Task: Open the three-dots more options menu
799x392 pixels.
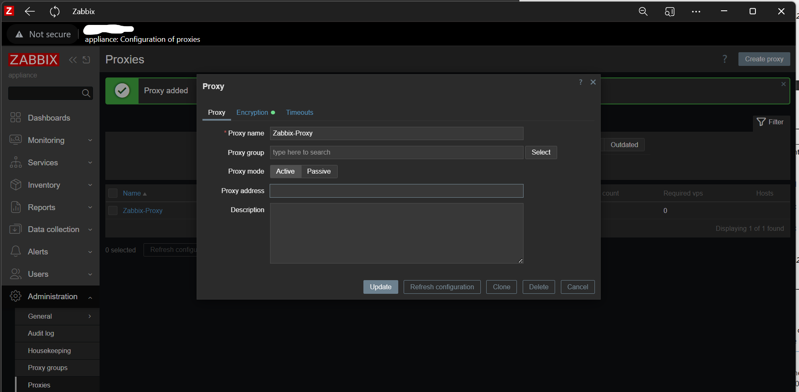Action: click(x=696, y=12)
